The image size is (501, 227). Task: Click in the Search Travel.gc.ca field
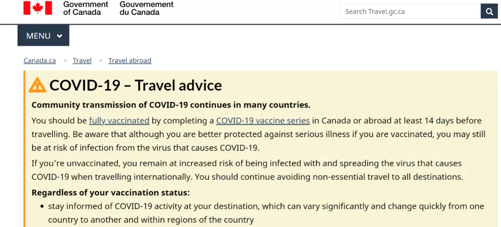click(x=410, y=12)
